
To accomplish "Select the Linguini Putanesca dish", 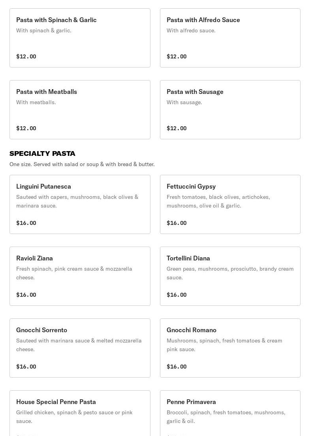I will [80, 204].
